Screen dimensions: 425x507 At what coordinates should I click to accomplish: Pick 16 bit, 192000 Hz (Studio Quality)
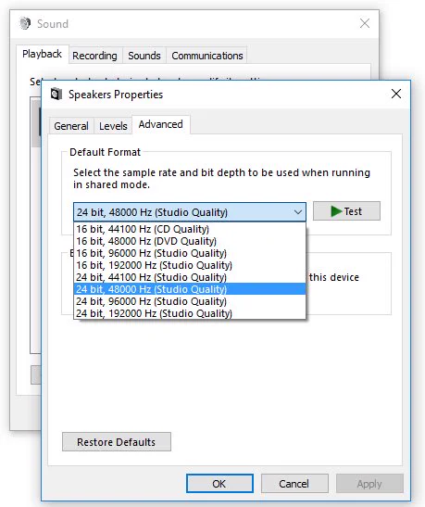pos(190,265)
